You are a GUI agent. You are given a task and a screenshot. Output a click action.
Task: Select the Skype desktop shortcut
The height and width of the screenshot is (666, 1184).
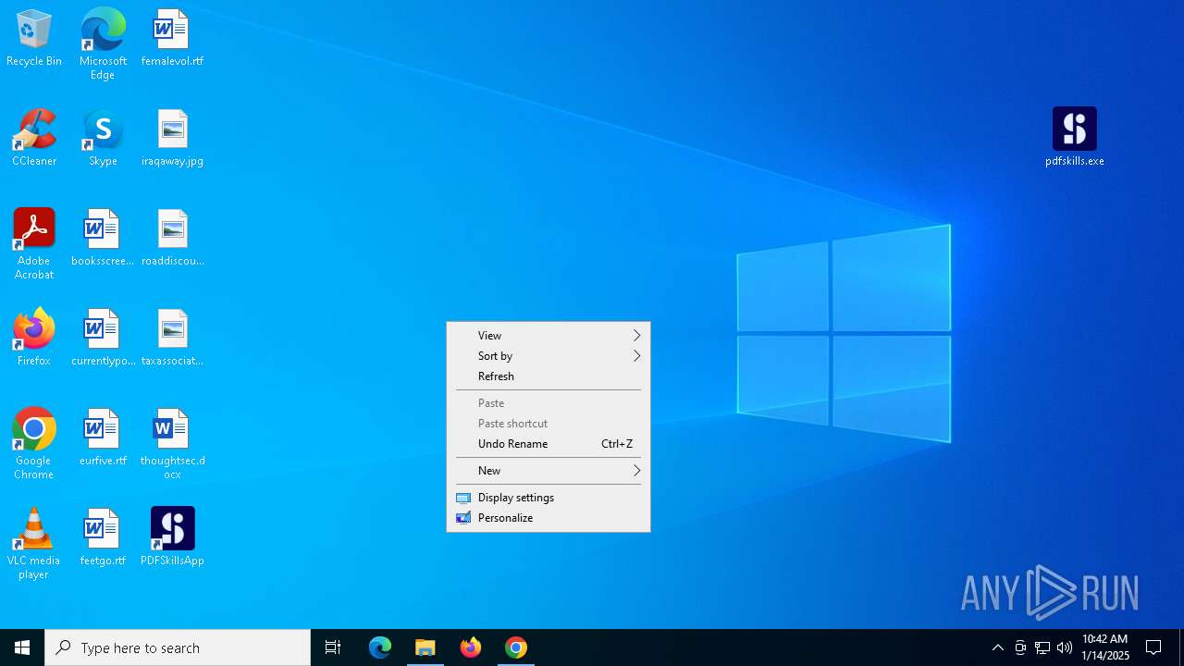pos(103,139)
